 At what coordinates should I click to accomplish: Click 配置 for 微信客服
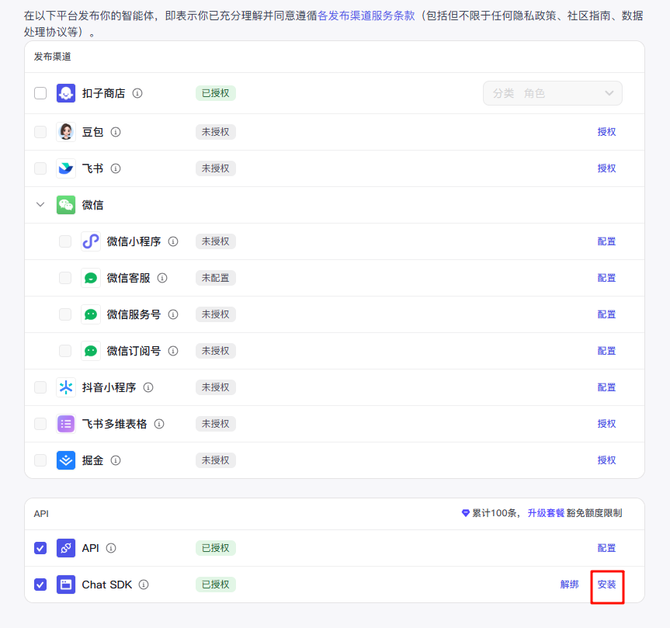click(606, 278)
